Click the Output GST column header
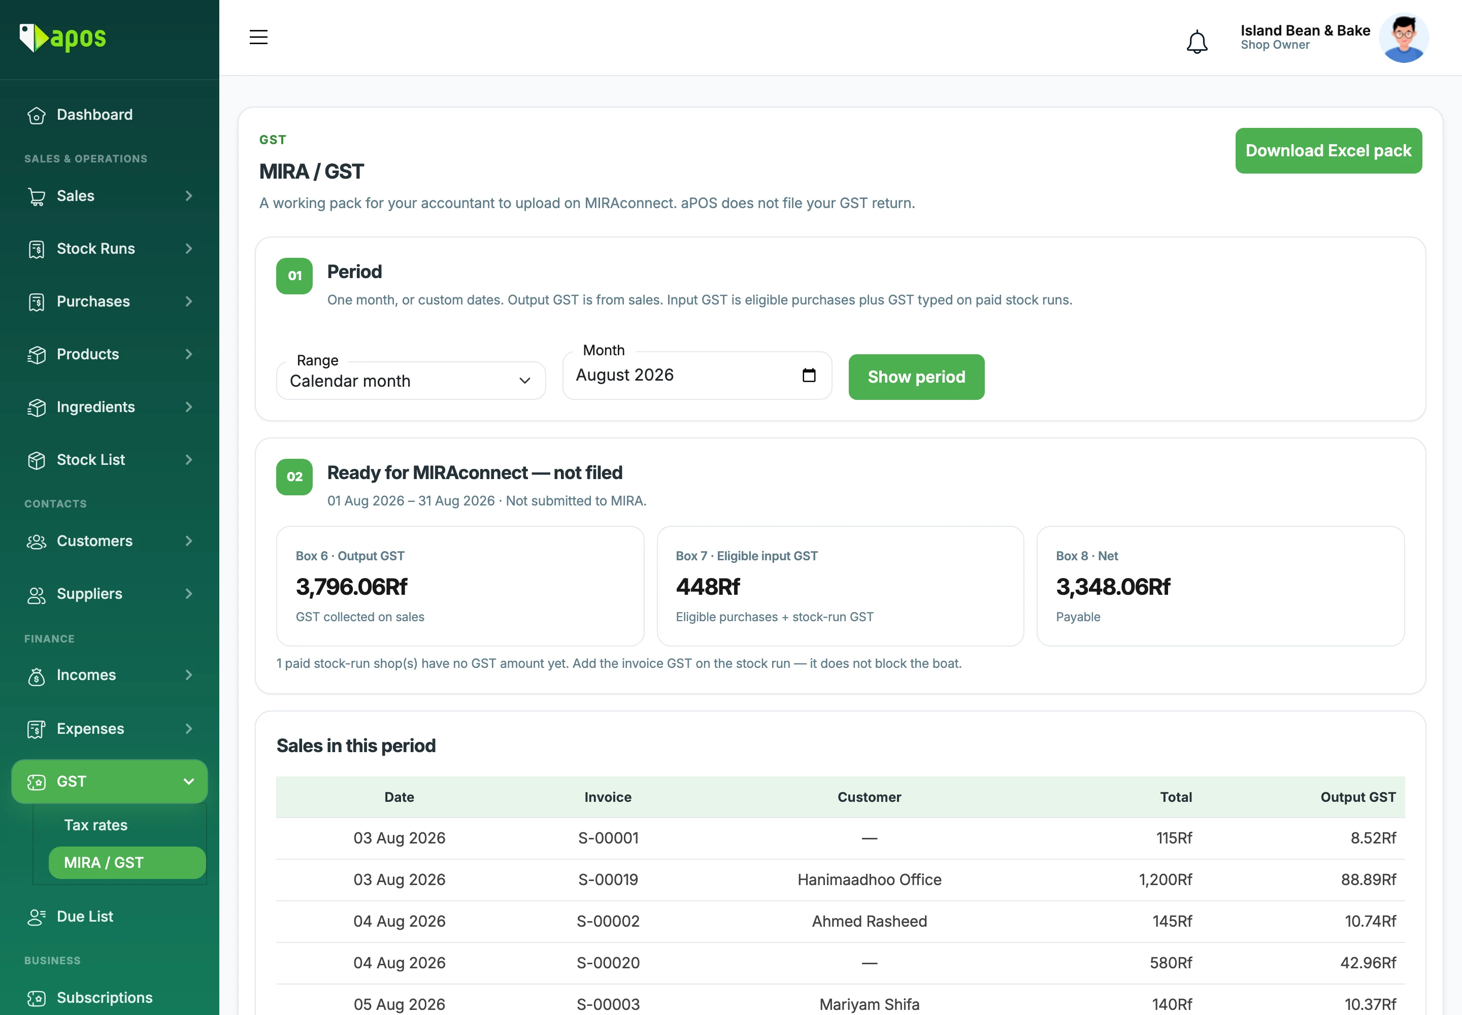Viewport: 1462px width, 1015px height. (x=1358, y=797)
